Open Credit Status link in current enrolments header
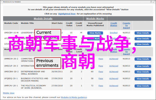This screenshot has width=156, height=100. click(114, 24)
